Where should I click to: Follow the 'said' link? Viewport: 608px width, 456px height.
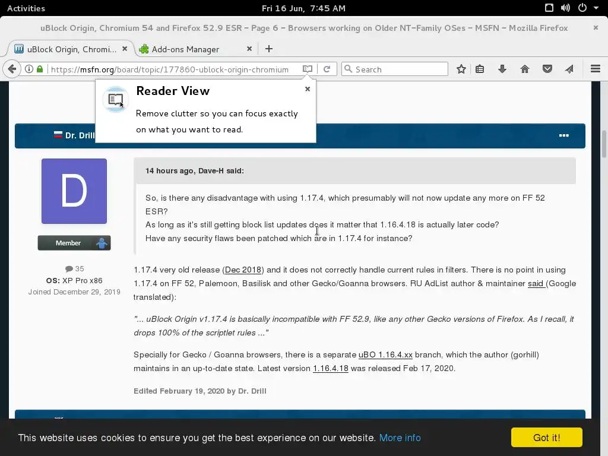pos(536,283)
